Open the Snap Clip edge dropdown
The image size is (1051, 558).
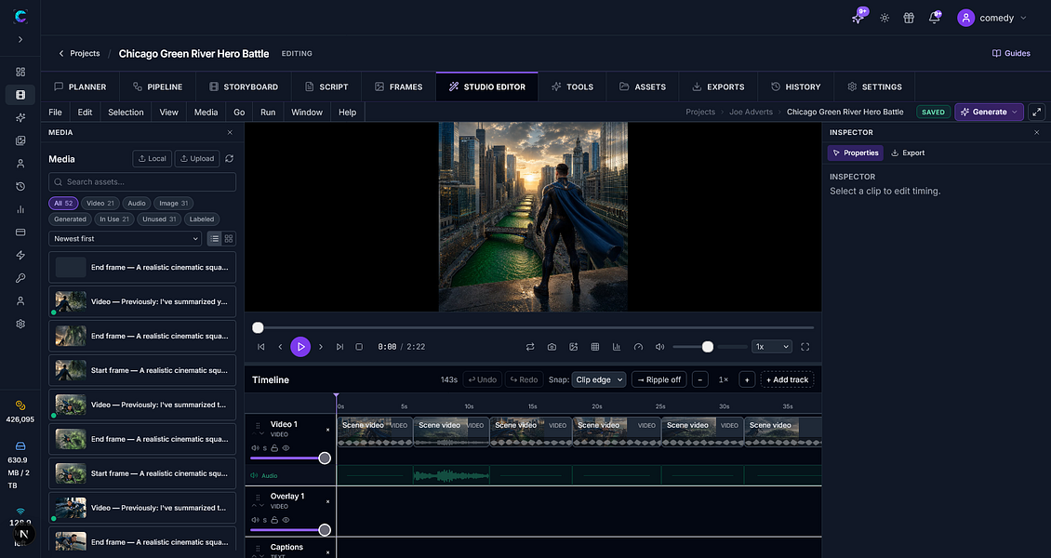[x=599, y=379]
